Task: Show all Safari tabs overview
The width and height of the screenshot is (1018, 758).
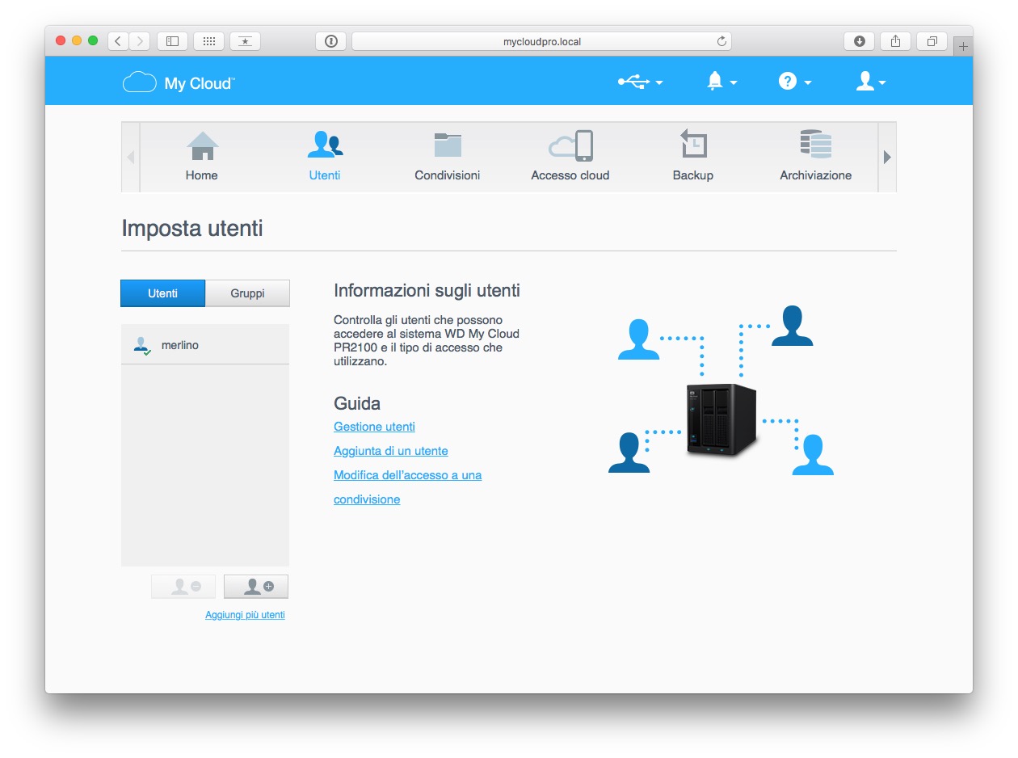Action: [932, 41]
